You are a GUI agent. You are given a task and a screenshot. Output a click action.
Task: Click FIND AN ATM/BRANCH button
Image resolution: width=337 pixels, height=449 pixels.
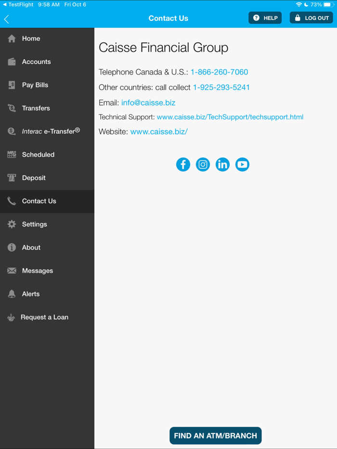coord(215,436)
